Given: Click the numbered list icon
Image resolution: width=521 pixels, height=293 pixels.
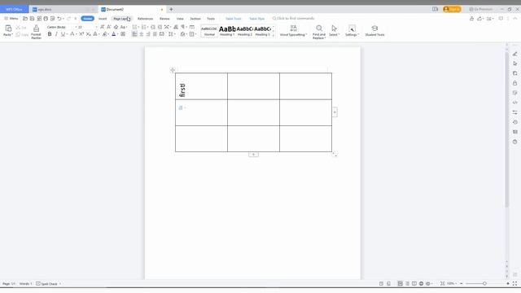Looking at the screenshot, I should pos(143,27).
